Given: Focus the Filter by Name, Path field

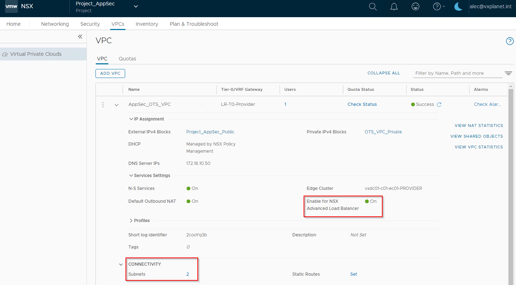Looking at the screenshot, I should (458, 73).
